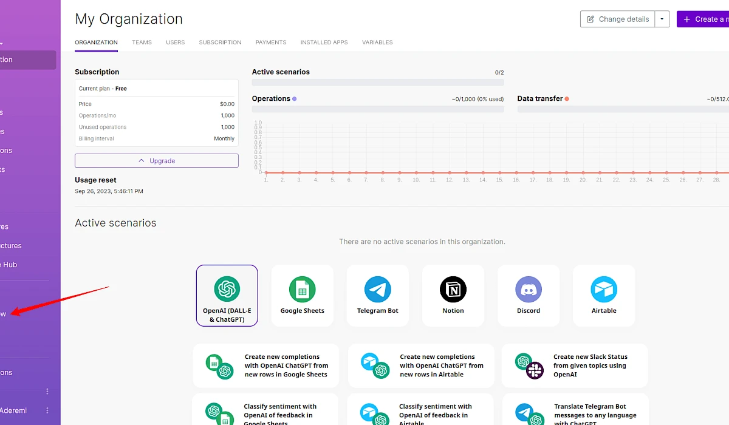Screen dimensions: 729x425
Task: Click the 'no active scenarios' message
Action: (x=422, y=242)
